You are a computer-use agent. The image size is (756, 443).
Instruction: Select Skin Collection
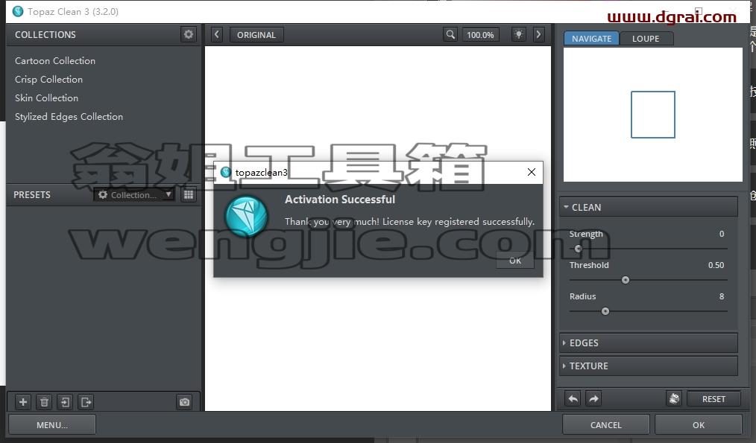[x=46, y=98]
